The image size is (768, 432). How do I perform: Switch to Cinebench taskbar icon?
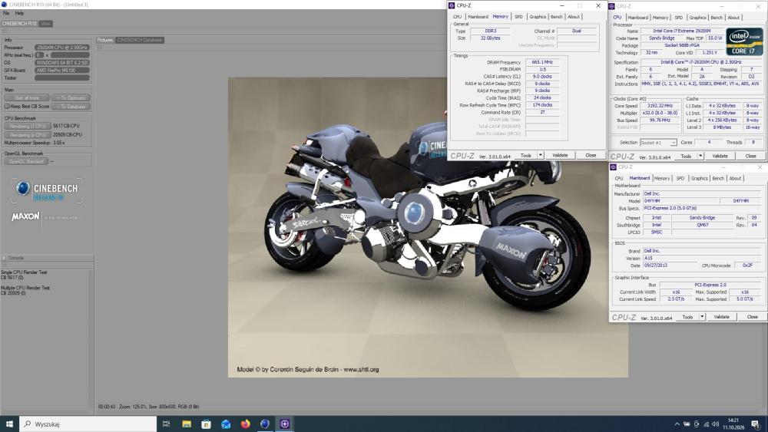265,424
